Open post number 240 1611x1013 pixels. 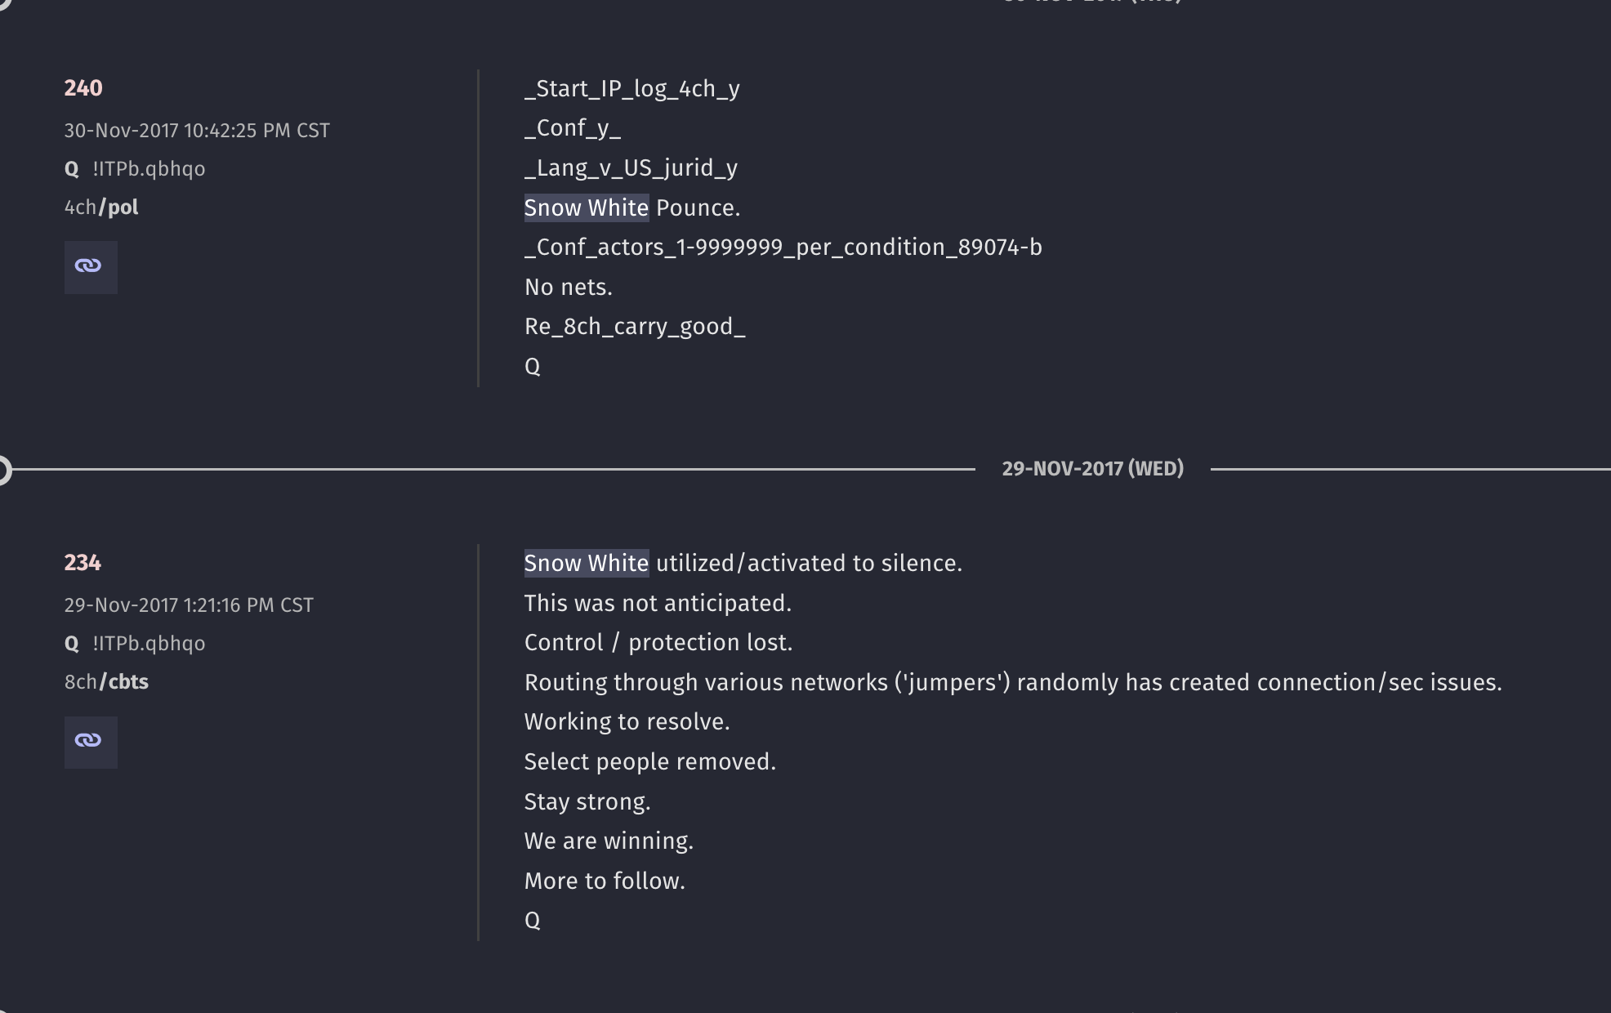click(x=83, y=88)
